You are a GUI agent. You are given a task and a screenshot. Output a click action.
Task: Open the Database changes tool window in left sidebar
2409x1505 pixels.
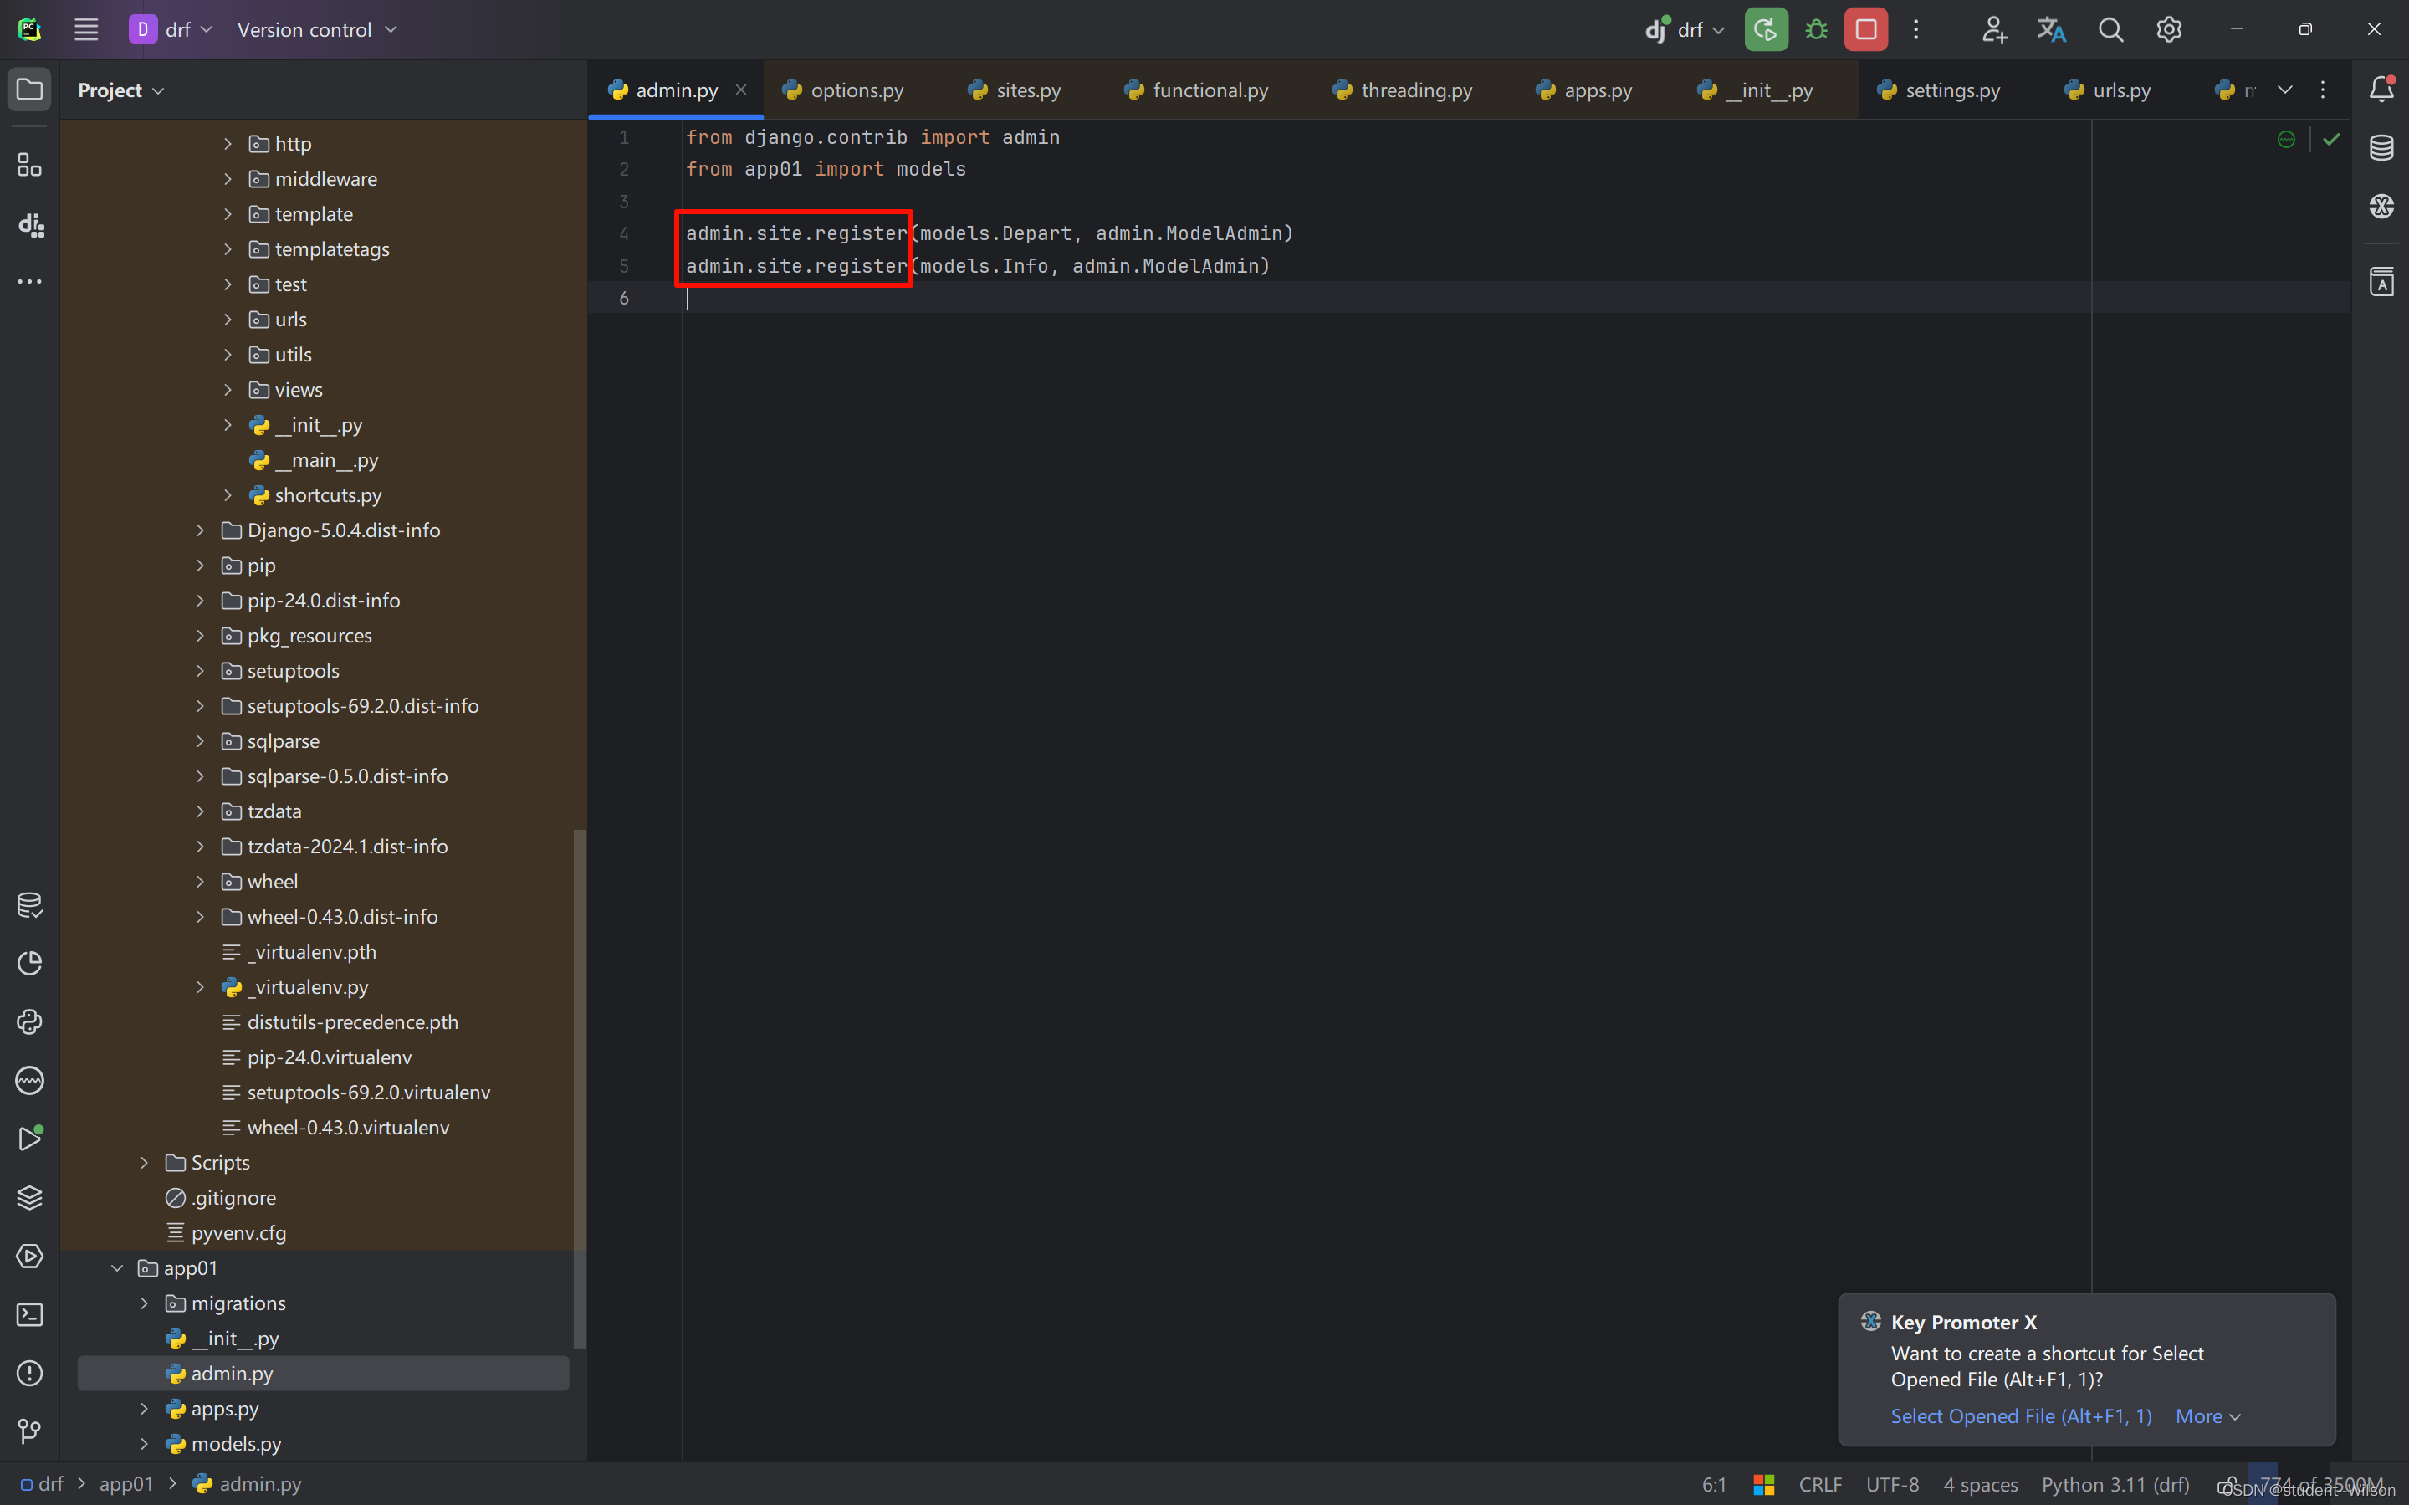tap(30, 905)
